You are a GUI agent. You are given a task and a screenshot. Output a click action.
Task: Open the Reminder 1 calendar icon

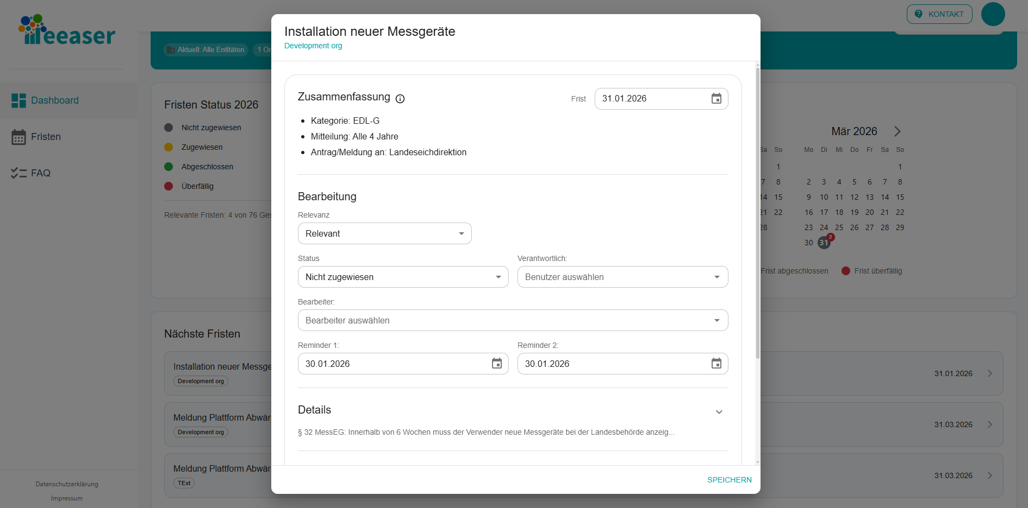(x=496, y=364)
